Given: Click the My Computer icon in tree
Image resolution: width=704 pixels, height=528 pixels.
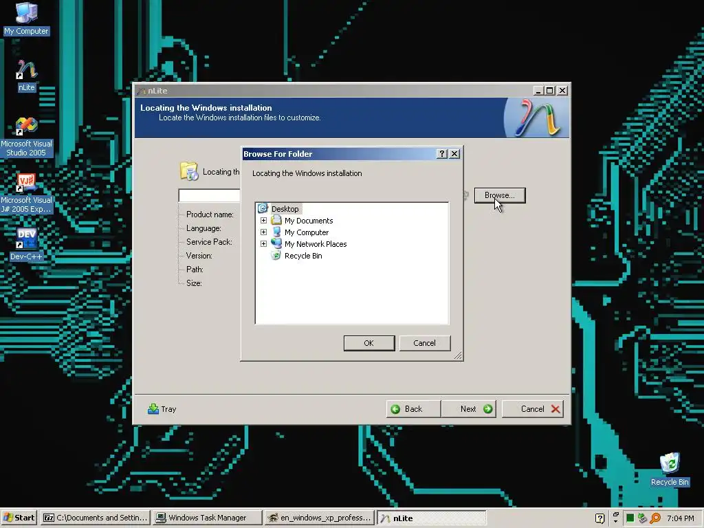Looking at the screenshot, I should tap(276, 232).
